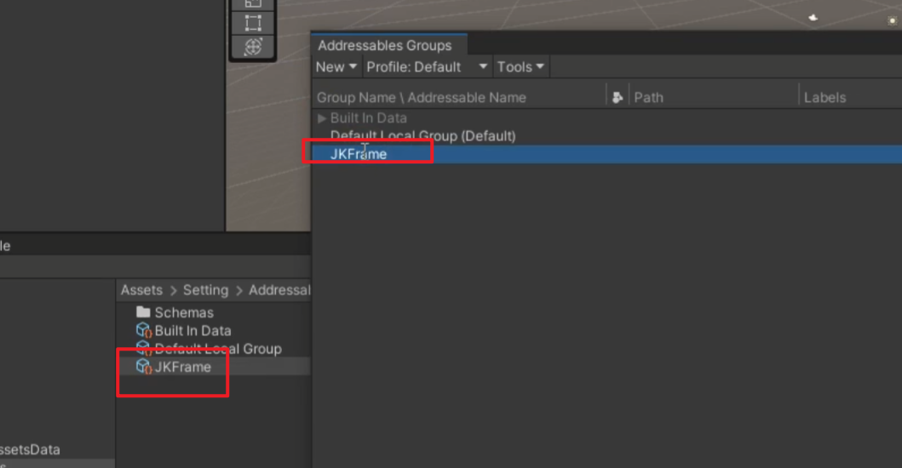902x468 pixels.
Task: Select Default Local Group (Default) row
Action: pyautogui.click(x=422, y=136)
